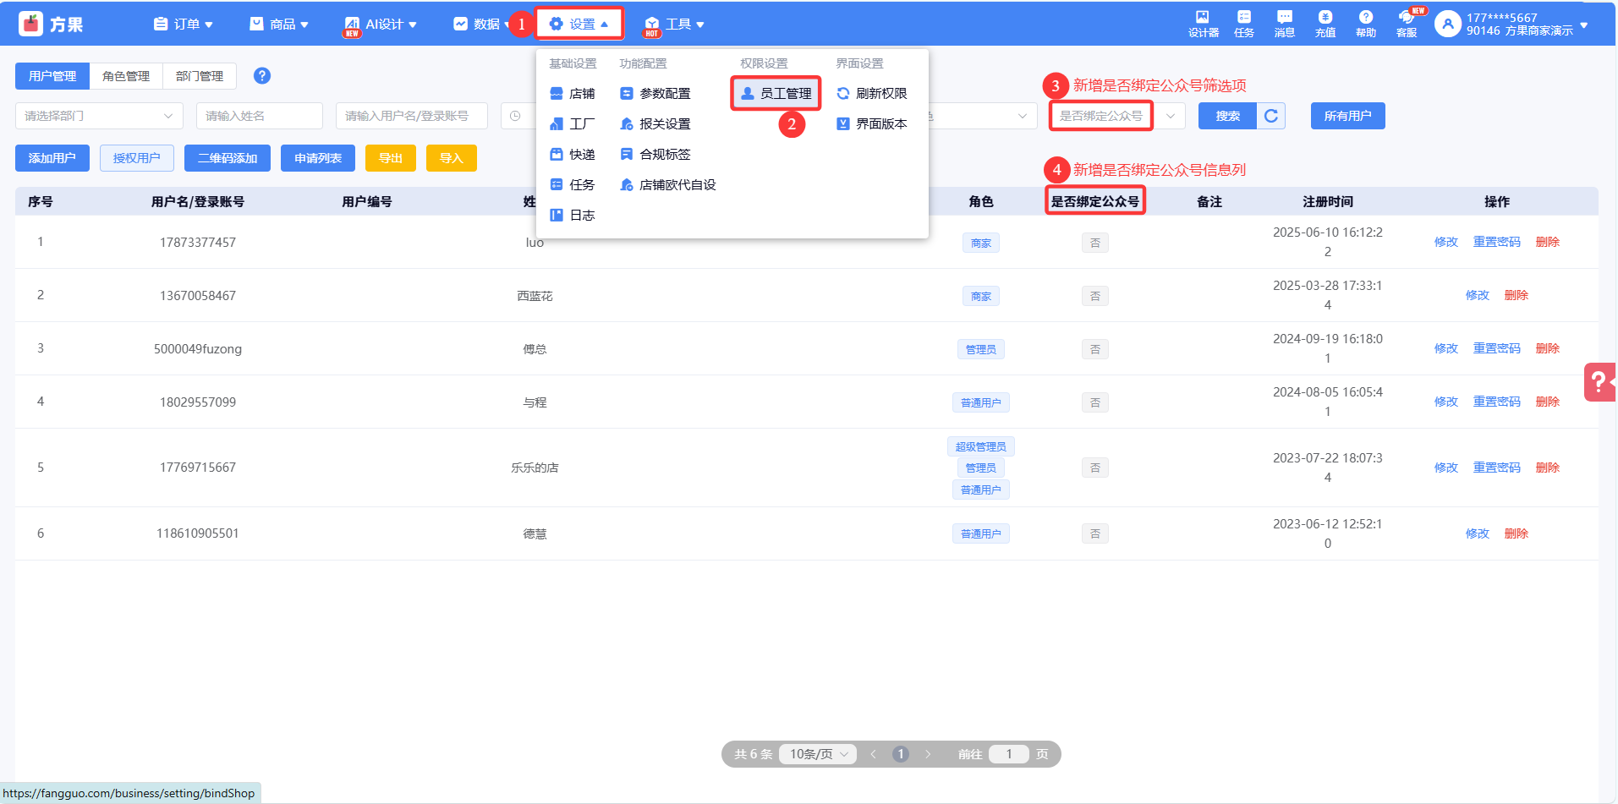Open the 是否绑定公众号 filter dropdown
Screen dimensions: 1618x804
(x=1116, y=116)
